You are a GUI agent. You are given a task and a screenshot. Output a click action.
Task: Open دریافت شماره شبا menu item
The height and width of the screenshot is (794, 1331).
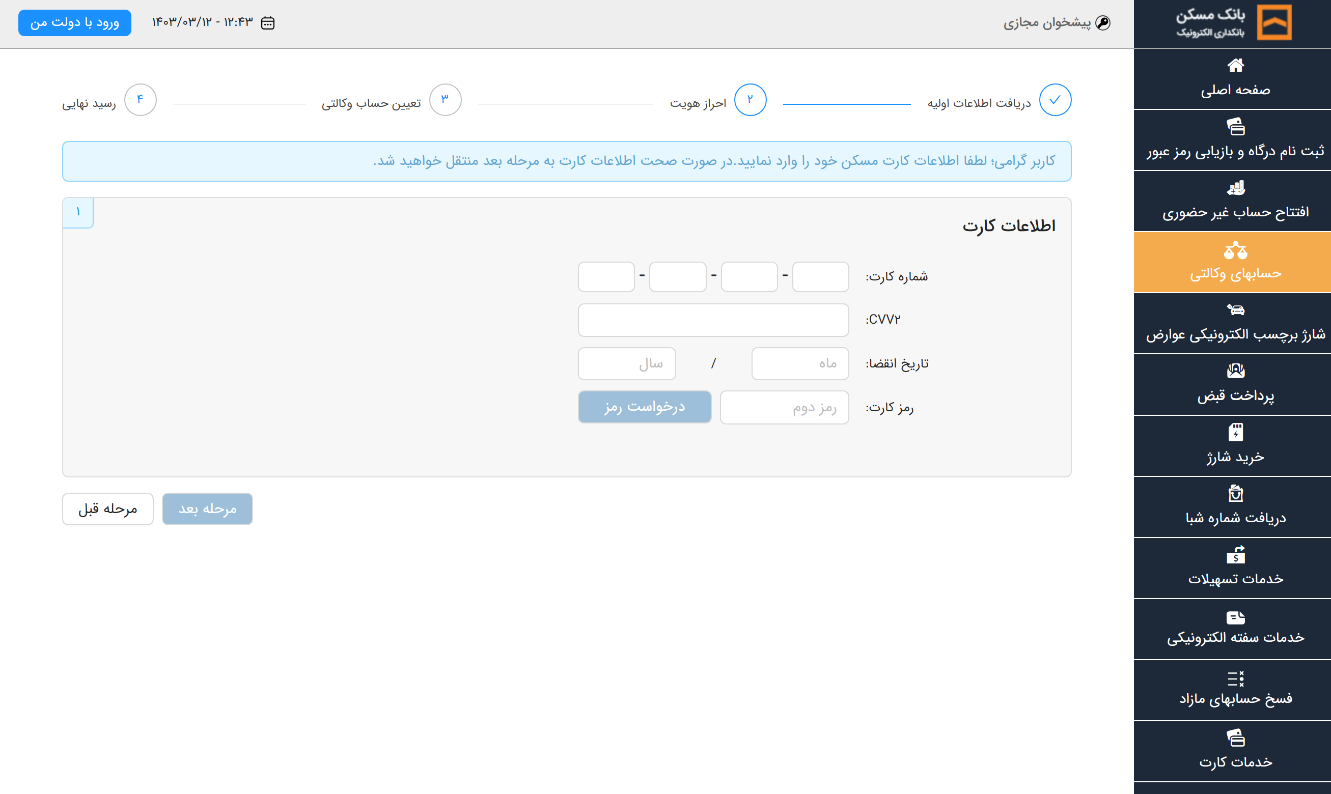[x=1232, y=506]
